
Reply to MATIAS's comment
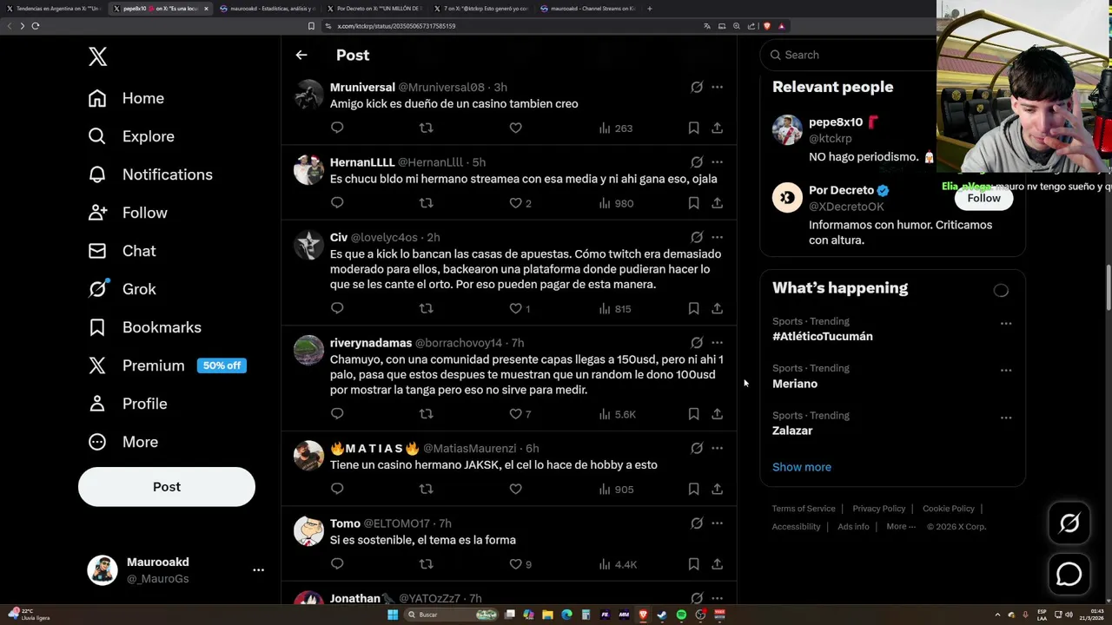(337, 489)
